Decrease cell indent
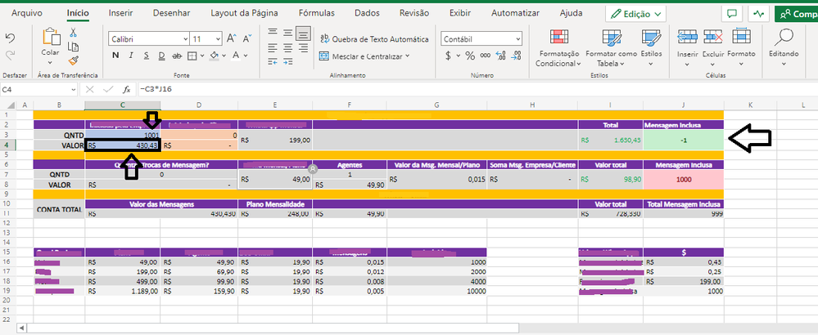Viewport: 818px width, 335px height. coord(273,61)
